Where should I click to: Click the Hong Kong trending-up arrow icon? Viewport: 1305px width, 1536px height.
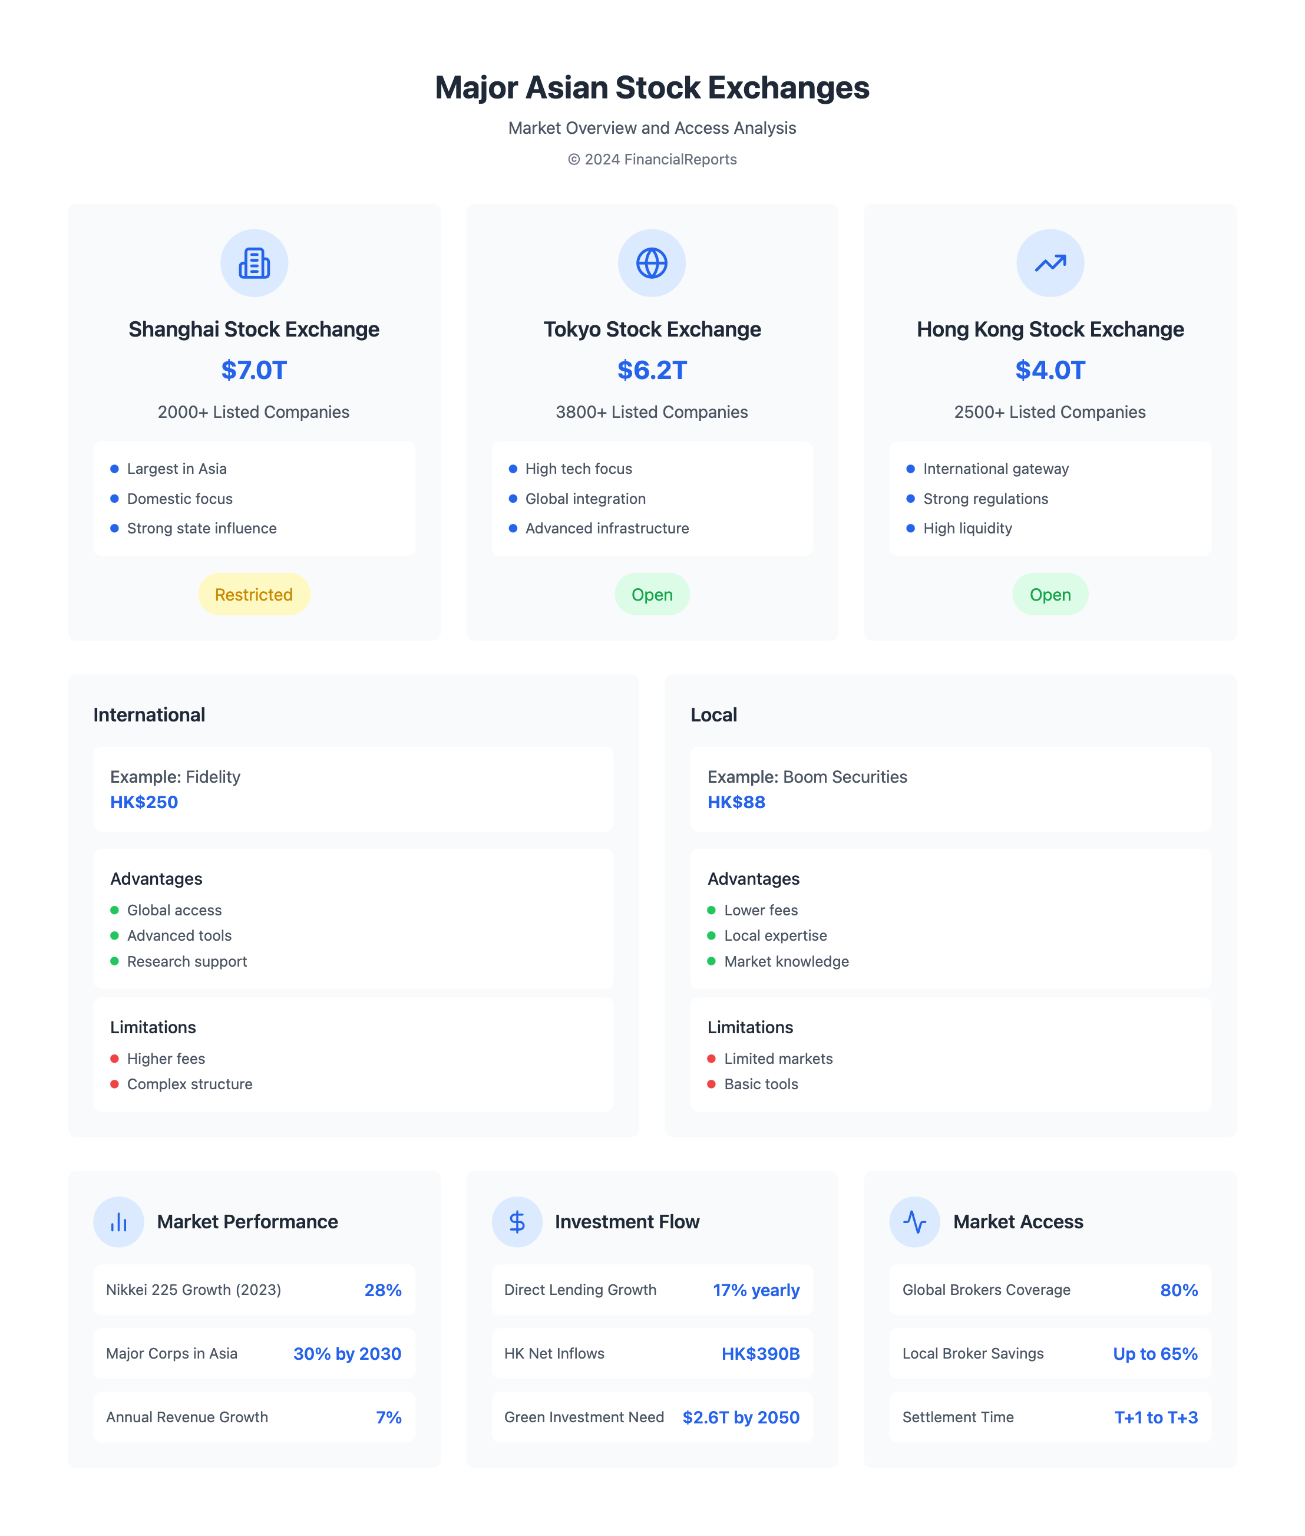point(1050,263)
